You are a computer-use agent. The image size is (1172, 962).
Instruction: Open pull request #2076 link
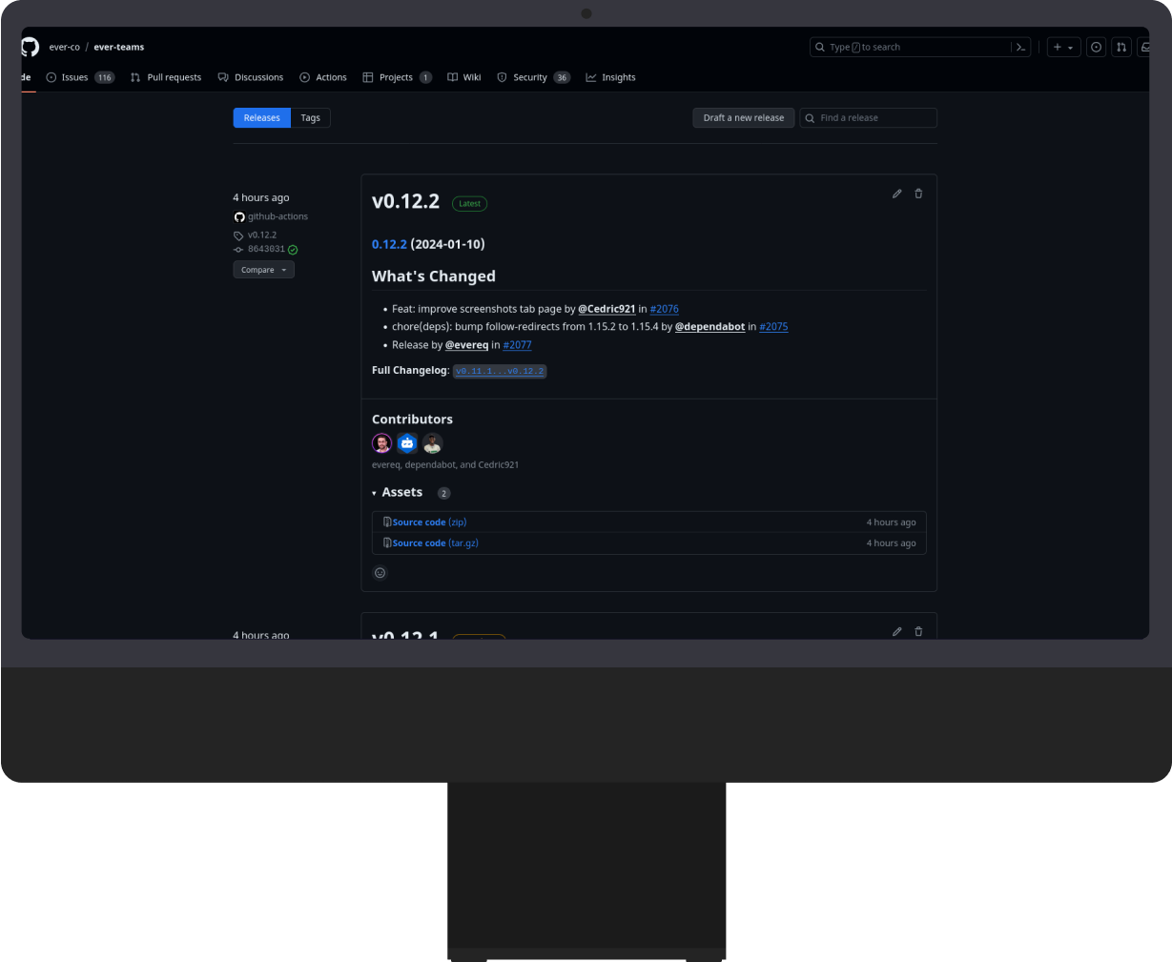pos(664,309)
